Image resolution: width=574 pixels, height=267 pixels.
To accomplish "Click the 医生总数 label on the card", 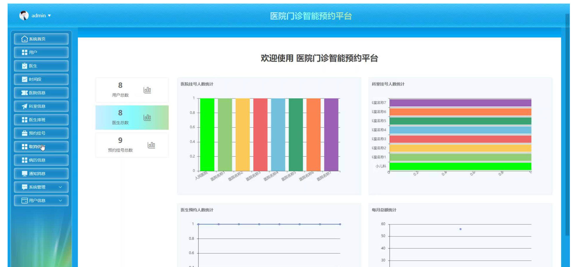I will (x=120, y=123).
